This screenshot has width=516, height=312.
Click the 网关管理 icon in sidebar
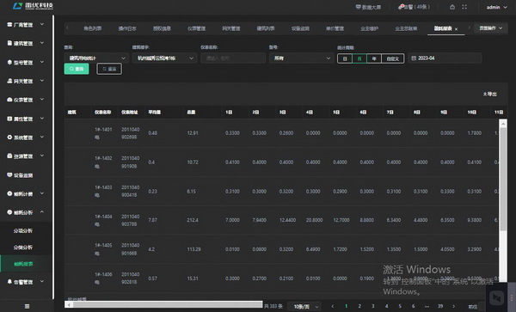point(9,81)
